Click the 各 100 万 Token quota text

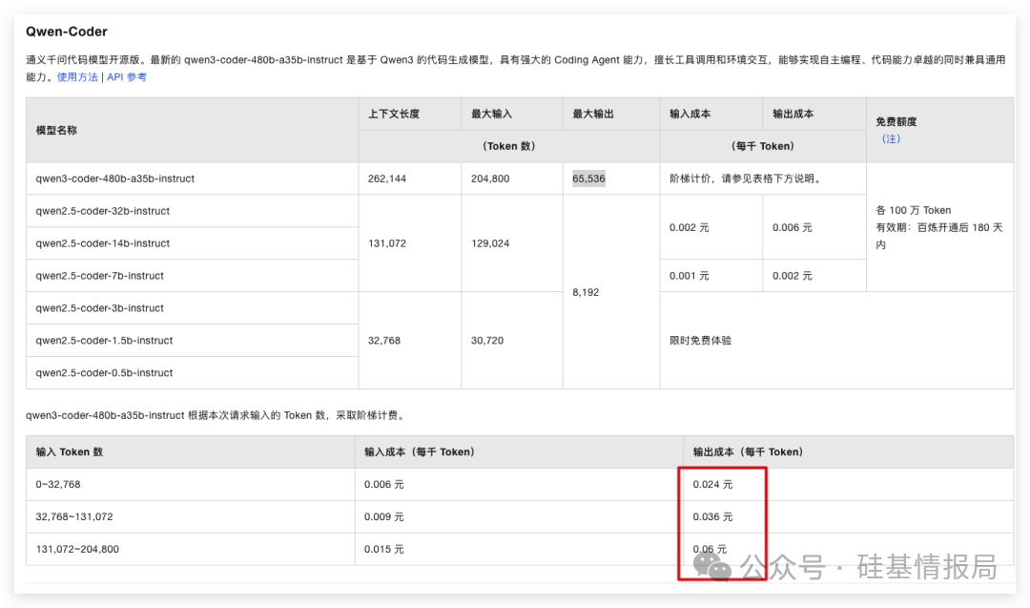point(913,210)
